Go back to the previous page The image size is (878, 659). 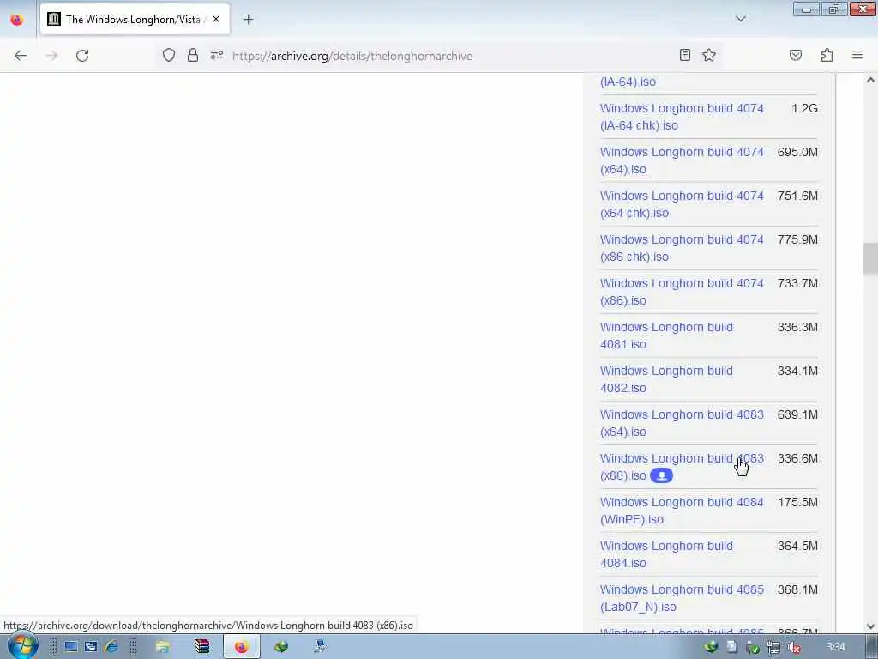21,56
